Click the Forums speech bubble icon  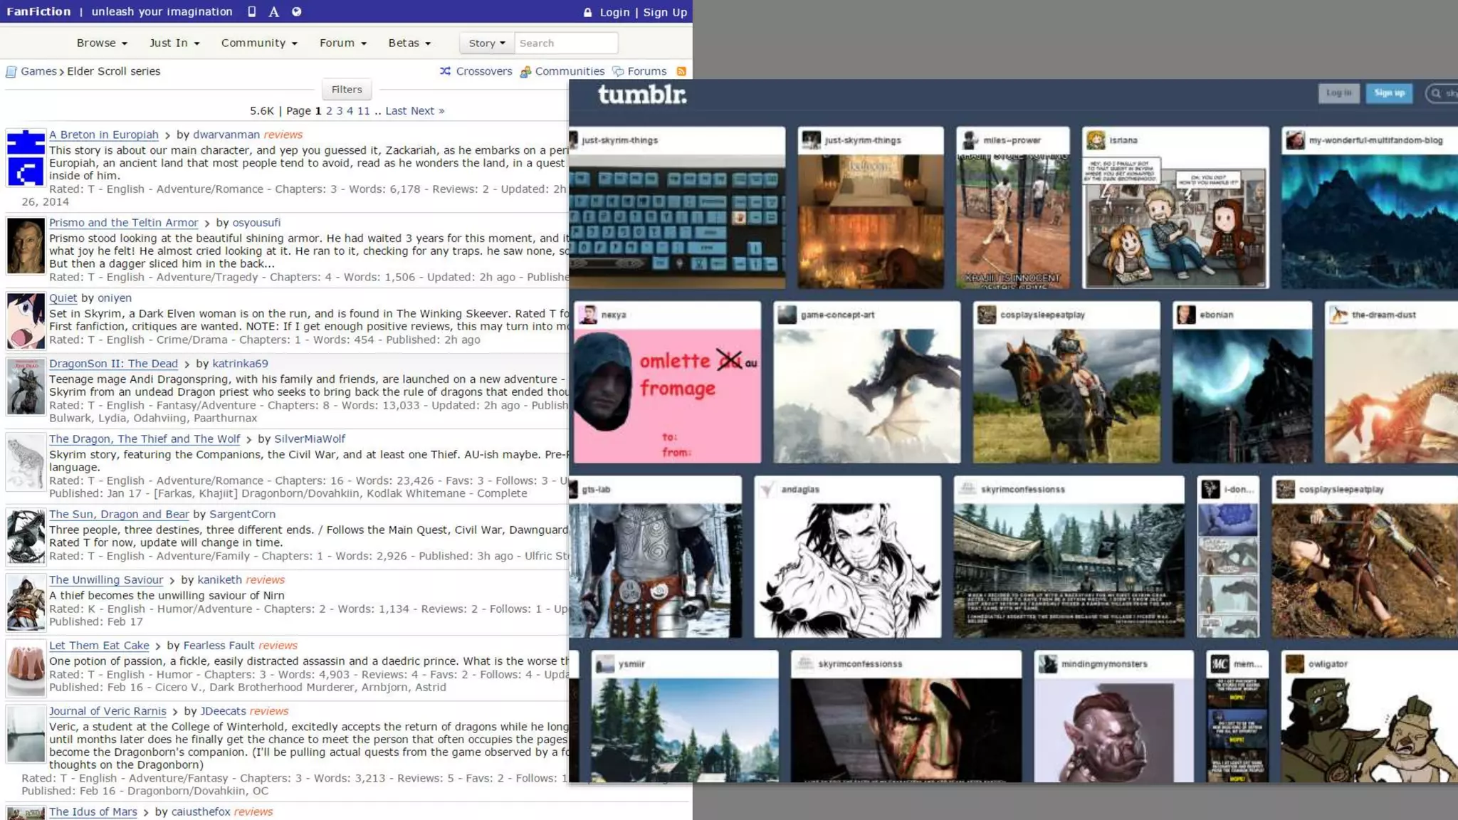point(618,71)
